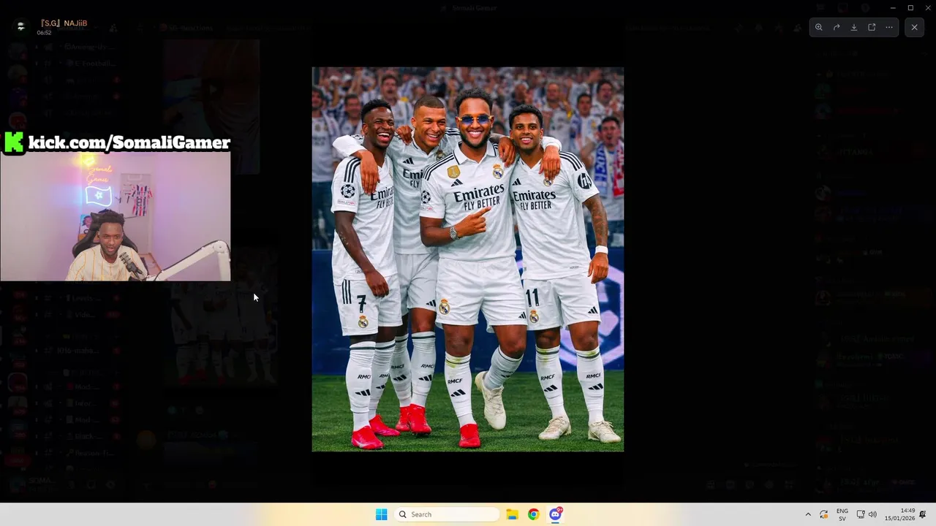Open the ENG SV language switcher
The height and width of the screenshot is (526, 936).
tap(842, 514)
